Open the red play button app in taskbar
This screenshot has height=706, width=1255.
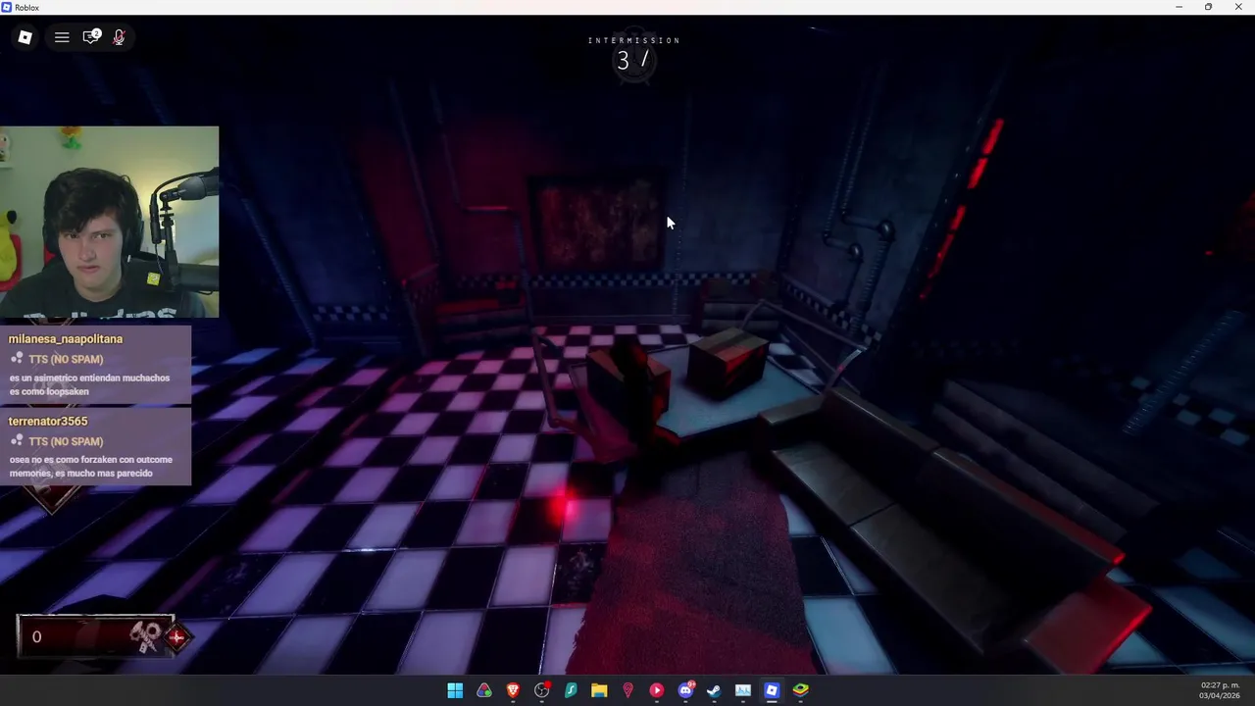tap(657, 690)
